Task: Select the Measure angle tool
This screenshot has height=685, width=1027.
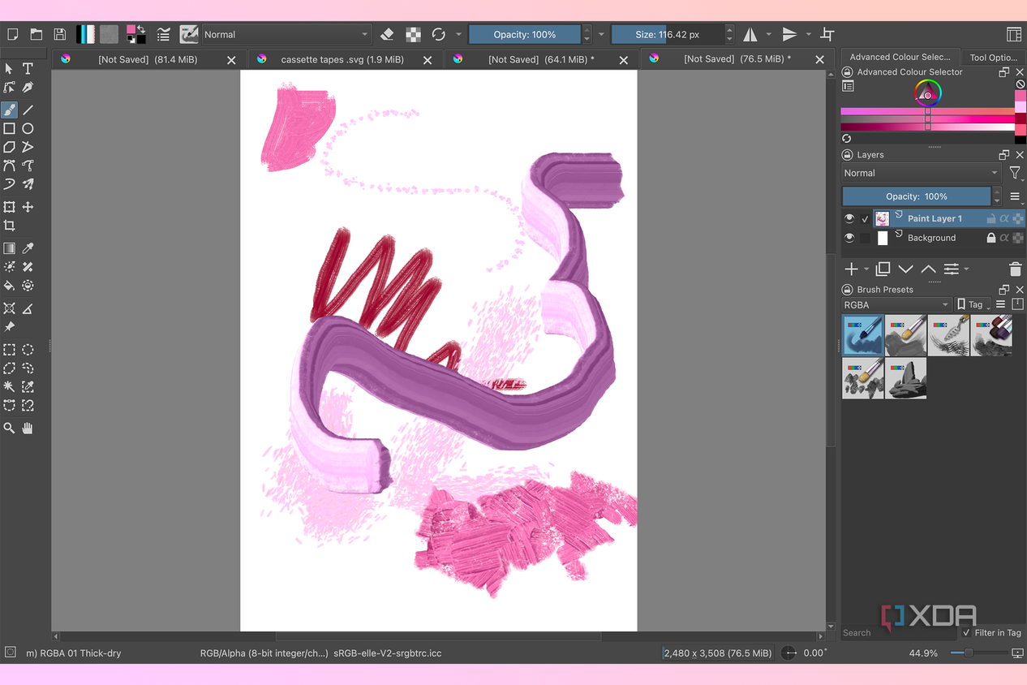Action: (28, 308)
